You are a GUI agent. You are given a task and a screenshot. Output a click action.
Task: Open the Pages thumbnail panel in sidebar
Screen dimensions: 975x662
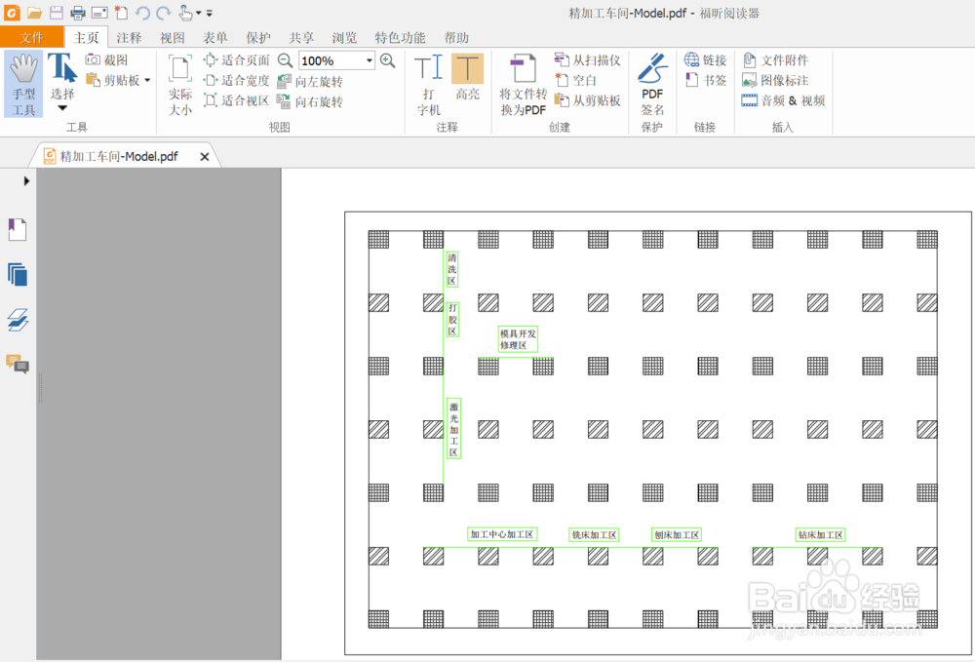(x=18, y=274)
